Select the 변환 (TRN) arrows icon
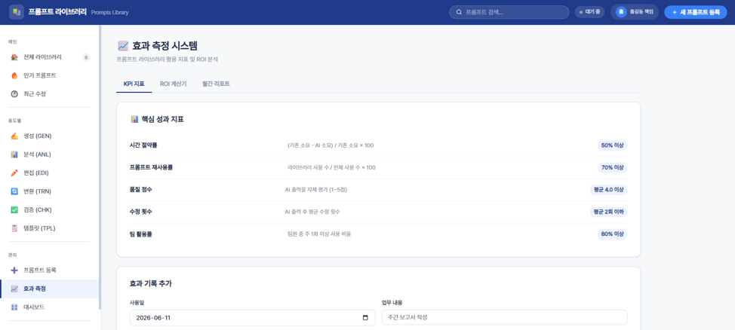The width and height of the screenshot is (735, 330). point(14,191)
